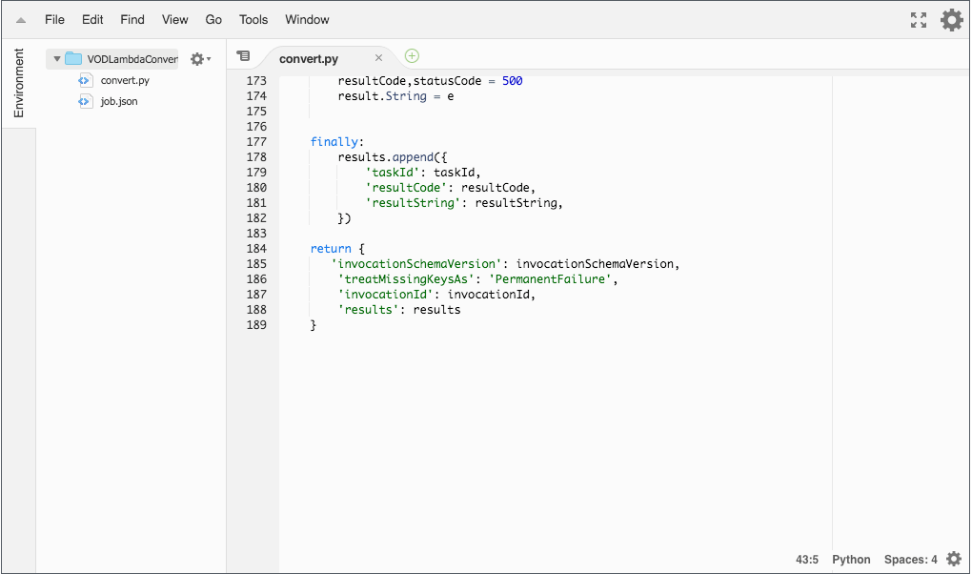Change syntax mode by clicking Python
This screenshot has width=972, height=574.
tap(851, 560)
